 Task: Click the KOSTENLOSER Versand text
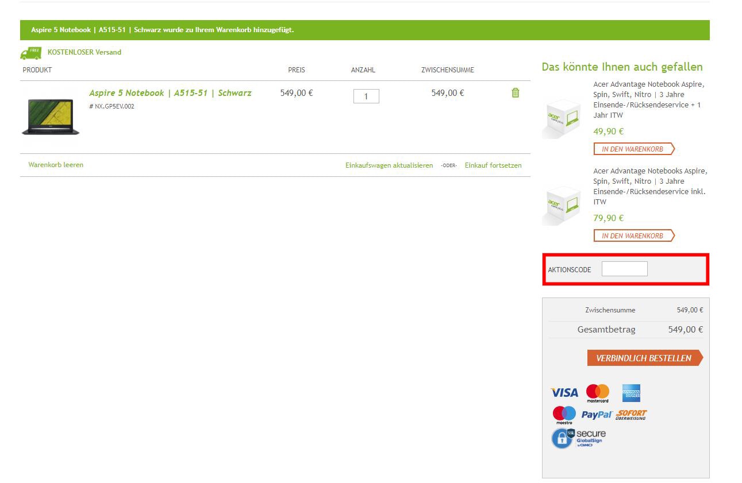click(84, 52)
